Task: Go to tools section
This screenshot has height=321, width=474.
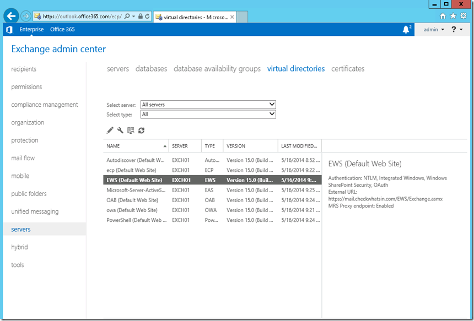Action: point(18,265)
